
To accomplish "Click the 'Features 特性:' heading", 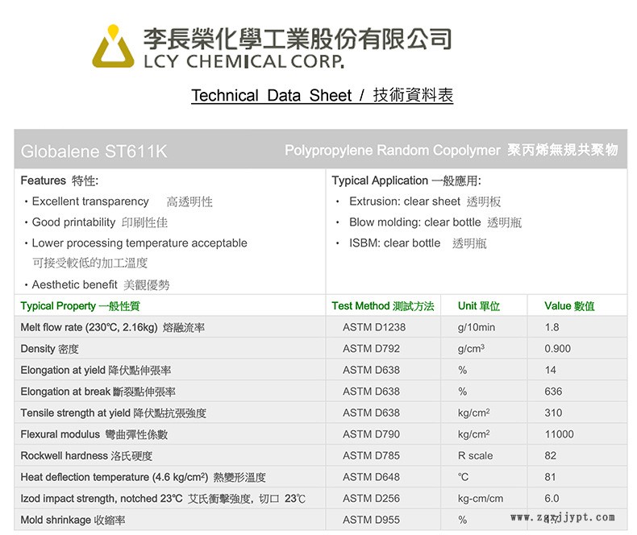I will (60, 180).
